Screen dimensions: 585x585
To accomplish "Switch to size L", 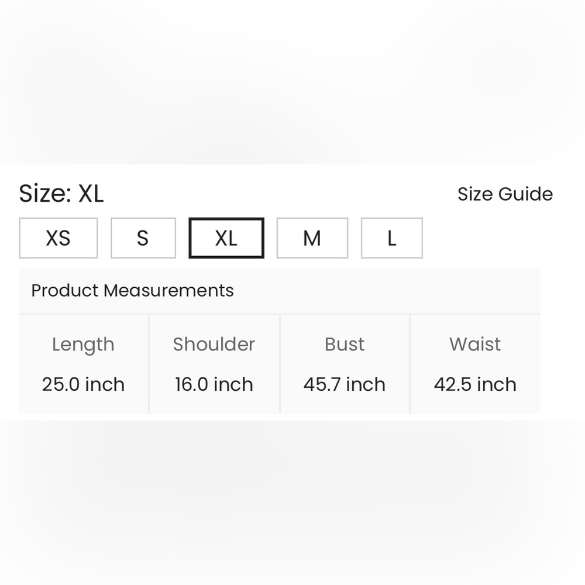I will click(x=392, y=238).
